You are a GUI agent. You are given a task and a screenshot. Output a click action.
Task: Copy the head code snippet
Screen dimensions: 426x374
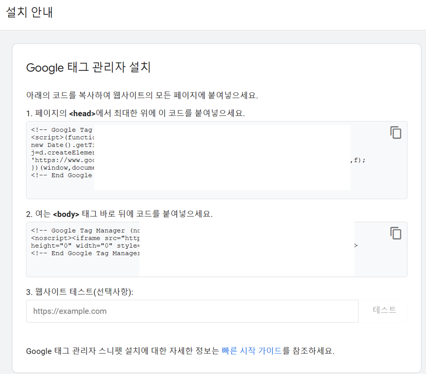[x=395, y=132]
